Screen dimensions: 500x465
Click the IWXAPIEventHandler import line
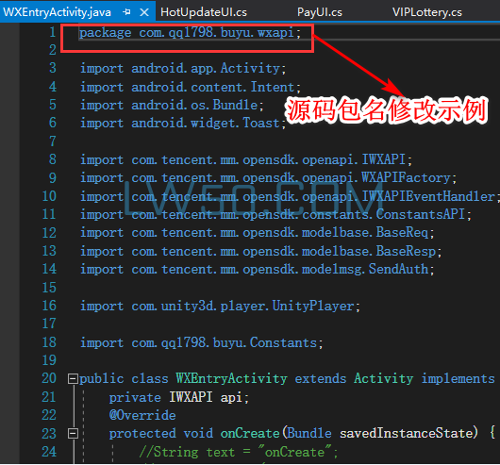point(290,196)
